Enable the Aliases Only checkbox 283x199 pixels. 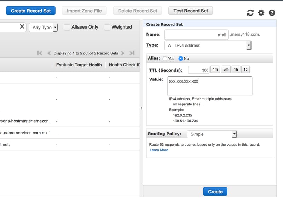point(67,27)
